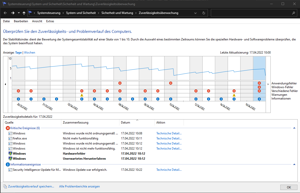The width and height of the screenshot is (300, 193).
Task: Click the warning icon for 03.04.2022
Action: pyautogui.click(x=82, y=95)
